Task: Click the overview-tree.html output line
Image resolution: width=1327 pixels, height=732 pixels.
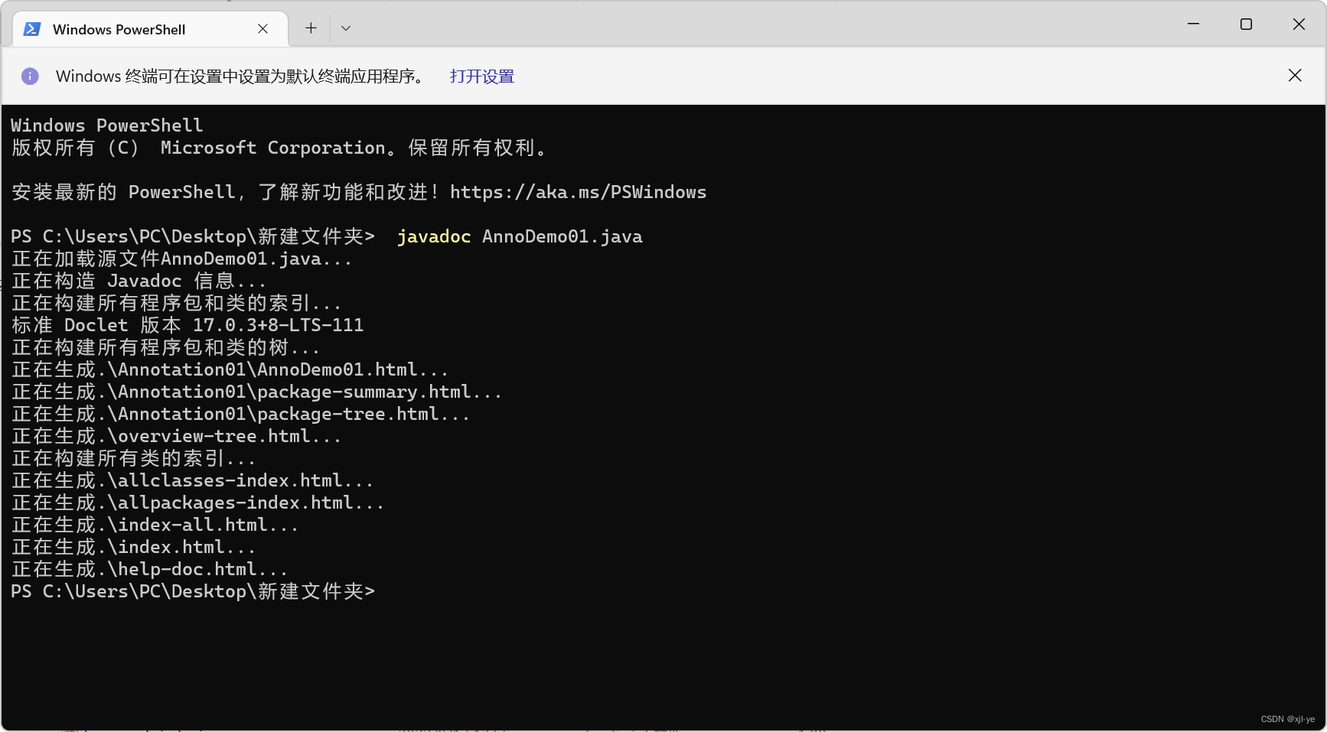Action: click(176, 436)
